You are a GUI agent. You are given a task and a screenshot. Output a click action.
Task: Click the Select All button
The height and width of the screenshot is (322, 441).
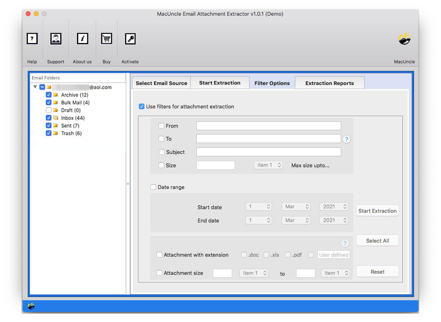click(x=377, y=241)
